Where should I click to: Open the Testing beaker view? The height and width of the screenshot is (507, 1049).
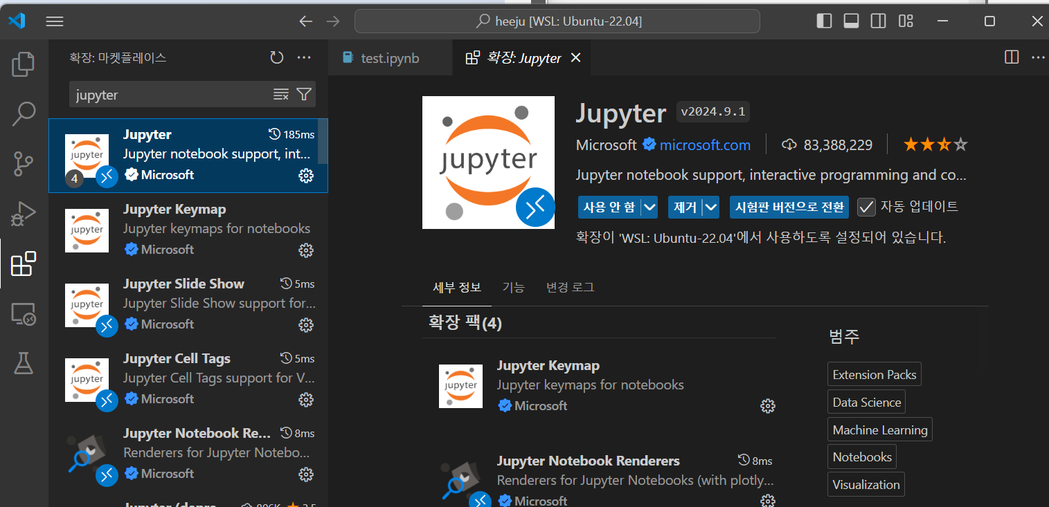tap(24, 363)
